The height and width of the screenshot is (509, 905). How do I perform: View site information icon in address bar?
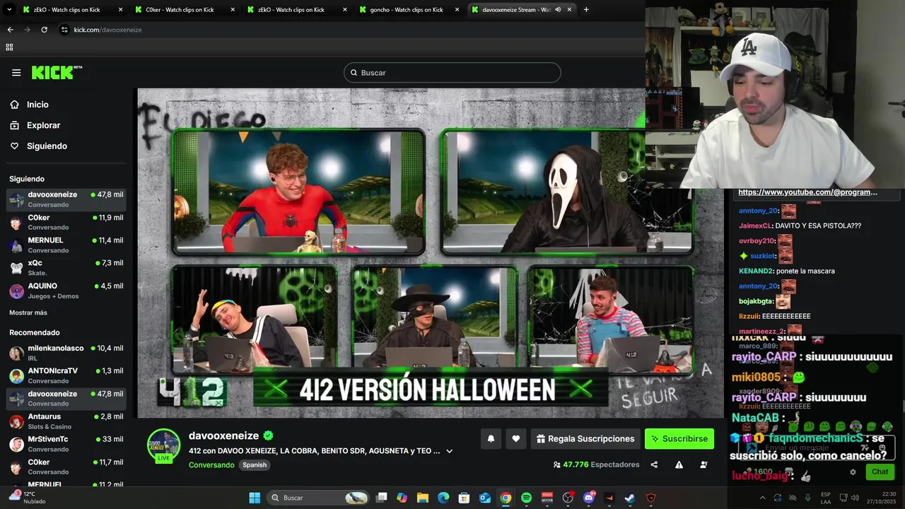pos(64,30)
